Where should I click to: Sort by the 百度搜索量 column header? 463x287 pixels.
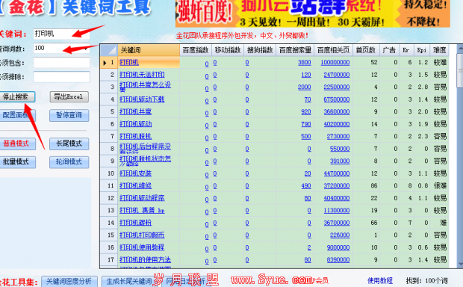coord(295,50)
